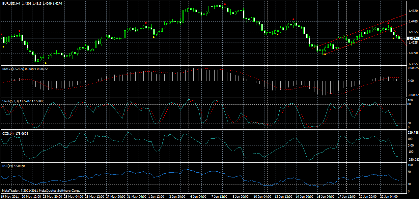This screenshot has width=419, height=199.
Task: Click the 229.788 CCI scale value
Action: [413, 133]
